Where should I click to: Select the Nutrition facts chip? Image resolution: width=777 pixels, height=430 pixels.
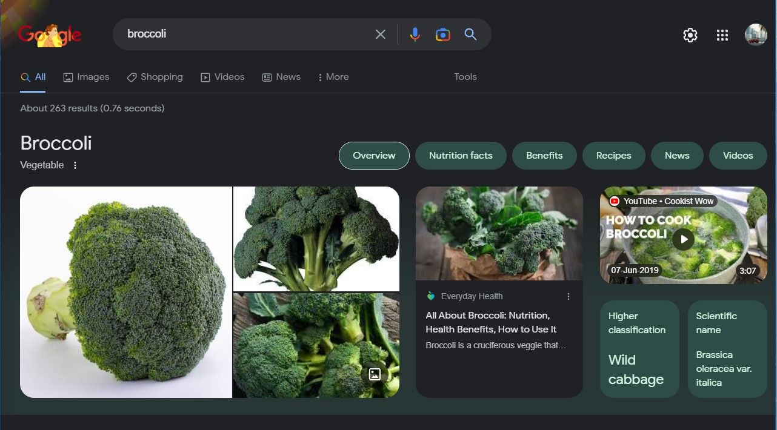click(x=461, y=156)
